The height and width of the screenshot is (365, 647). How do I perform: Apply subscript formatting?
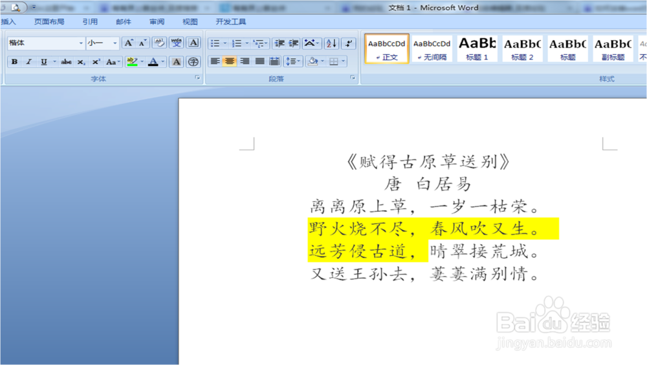coord(82,62)
